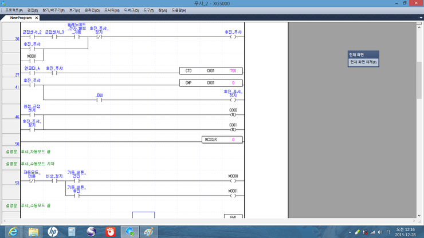Select the C000 reset coil
The width and height of the screenshot is (424, 238).
pyautogui.click(x=233, y=114)
